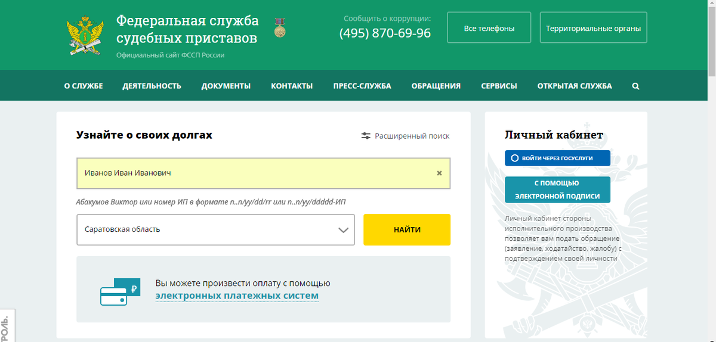Clear the name field with the x icon
Viewport: 716px width, 342px height.
(x=439, y=173)
